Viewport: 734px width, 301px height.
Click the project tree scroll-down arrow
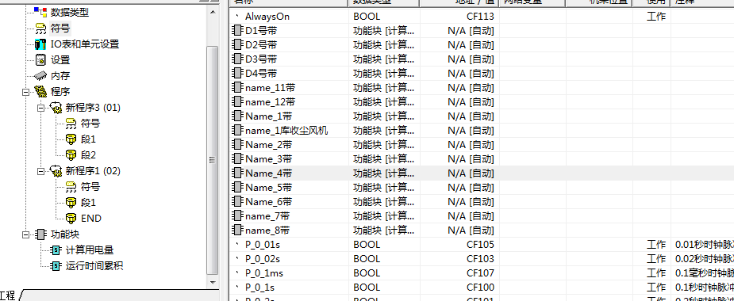(213, 282)
